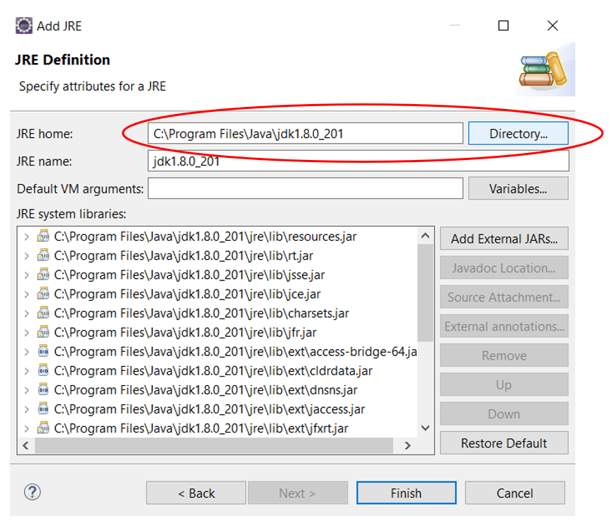Click the jar icon beside charsets.jar

click(x=43, y=313)
